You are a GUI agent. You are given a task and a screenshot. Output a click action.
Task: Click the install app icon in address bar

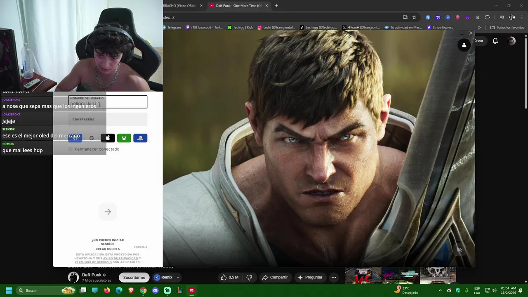click(x=405, y=17)
